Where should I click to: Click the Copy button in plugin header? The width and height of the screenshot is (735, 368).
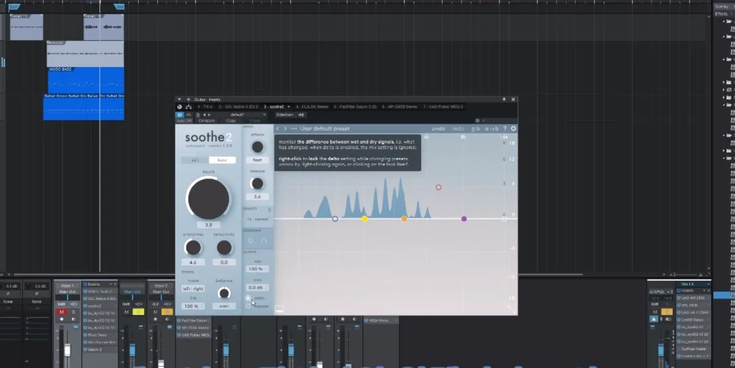pyautogui.click(x=231, y=121)
